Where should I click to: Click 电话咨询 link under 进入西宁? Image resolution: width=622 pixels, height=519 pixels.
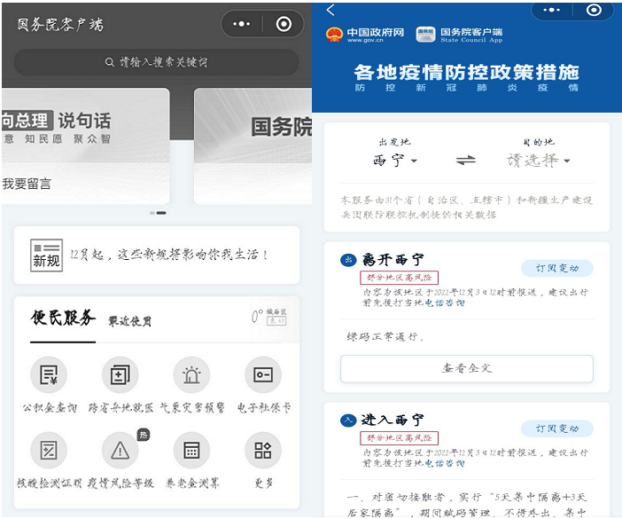coord(444,463)
